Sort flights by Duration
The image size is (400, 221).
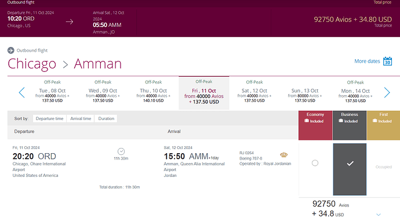[x=106, y=119]
